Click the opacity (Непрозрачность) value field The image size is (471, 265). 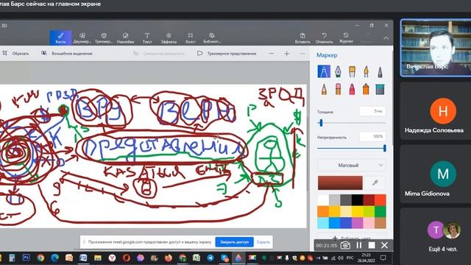point(372,137)
